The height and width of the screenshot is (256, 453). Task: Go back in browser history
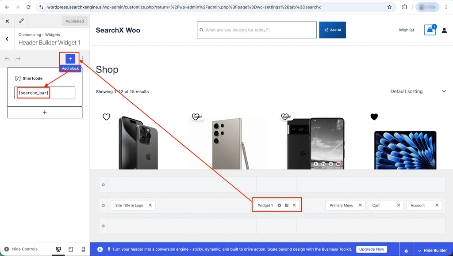click(x=7, y=7)
